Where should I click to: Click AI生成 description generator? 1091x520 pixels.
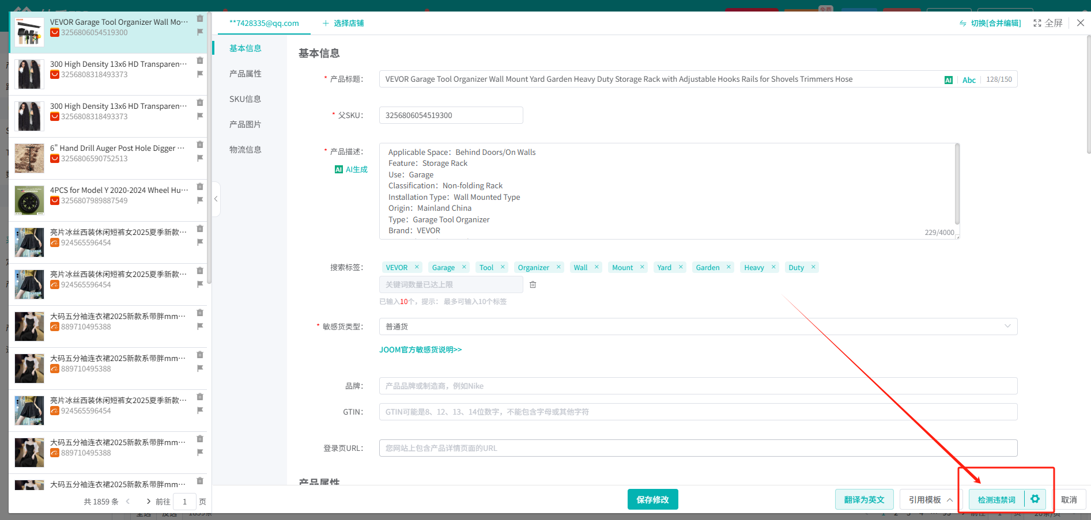pos(351,169)
